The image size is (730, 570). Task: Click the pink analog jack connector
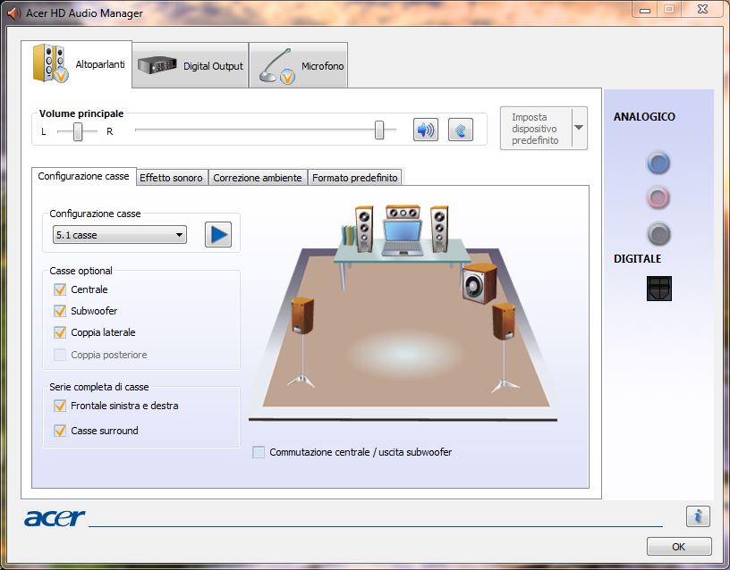tap(658, 198)
